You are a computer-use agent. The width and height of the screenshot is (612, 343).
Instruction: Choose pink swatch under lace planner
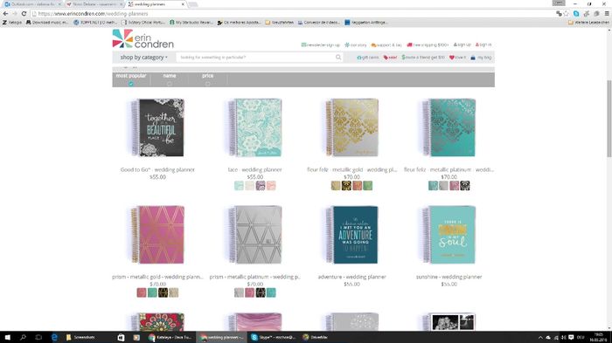(271, 186)
